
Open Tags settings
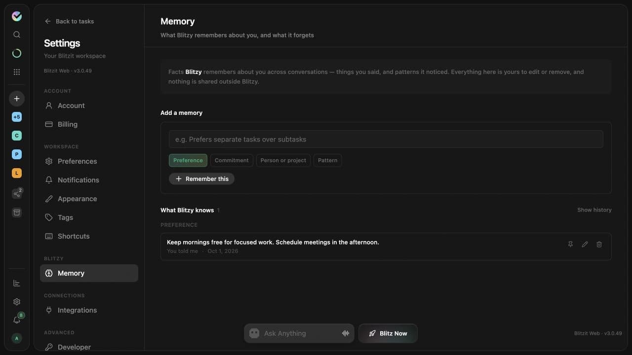click(x=89, y=217)
